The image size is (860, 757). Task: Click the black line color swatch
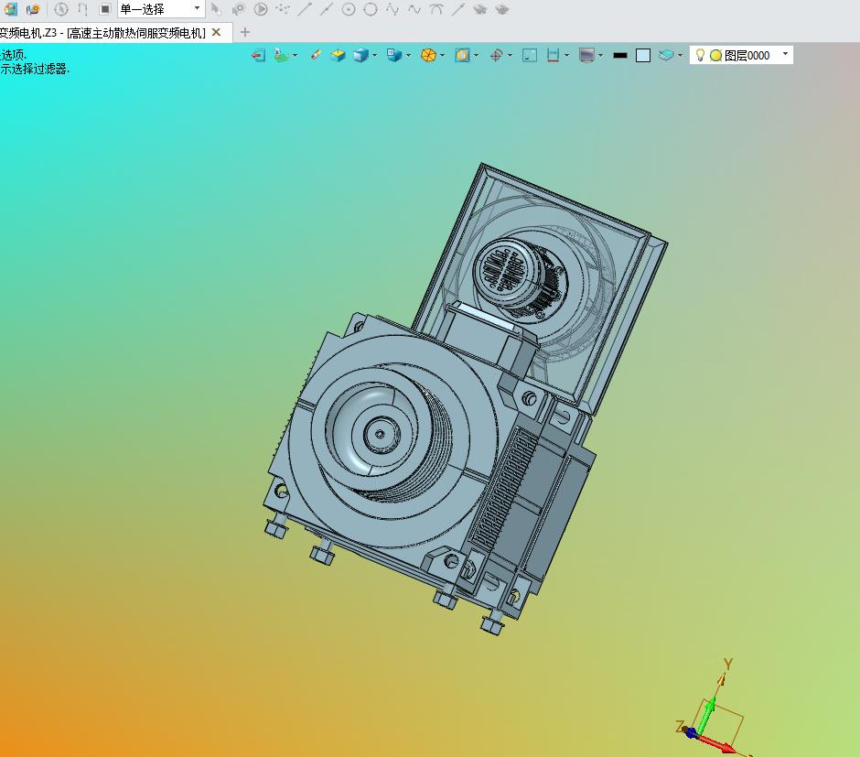pyautogui.click(x=619, y=56)
